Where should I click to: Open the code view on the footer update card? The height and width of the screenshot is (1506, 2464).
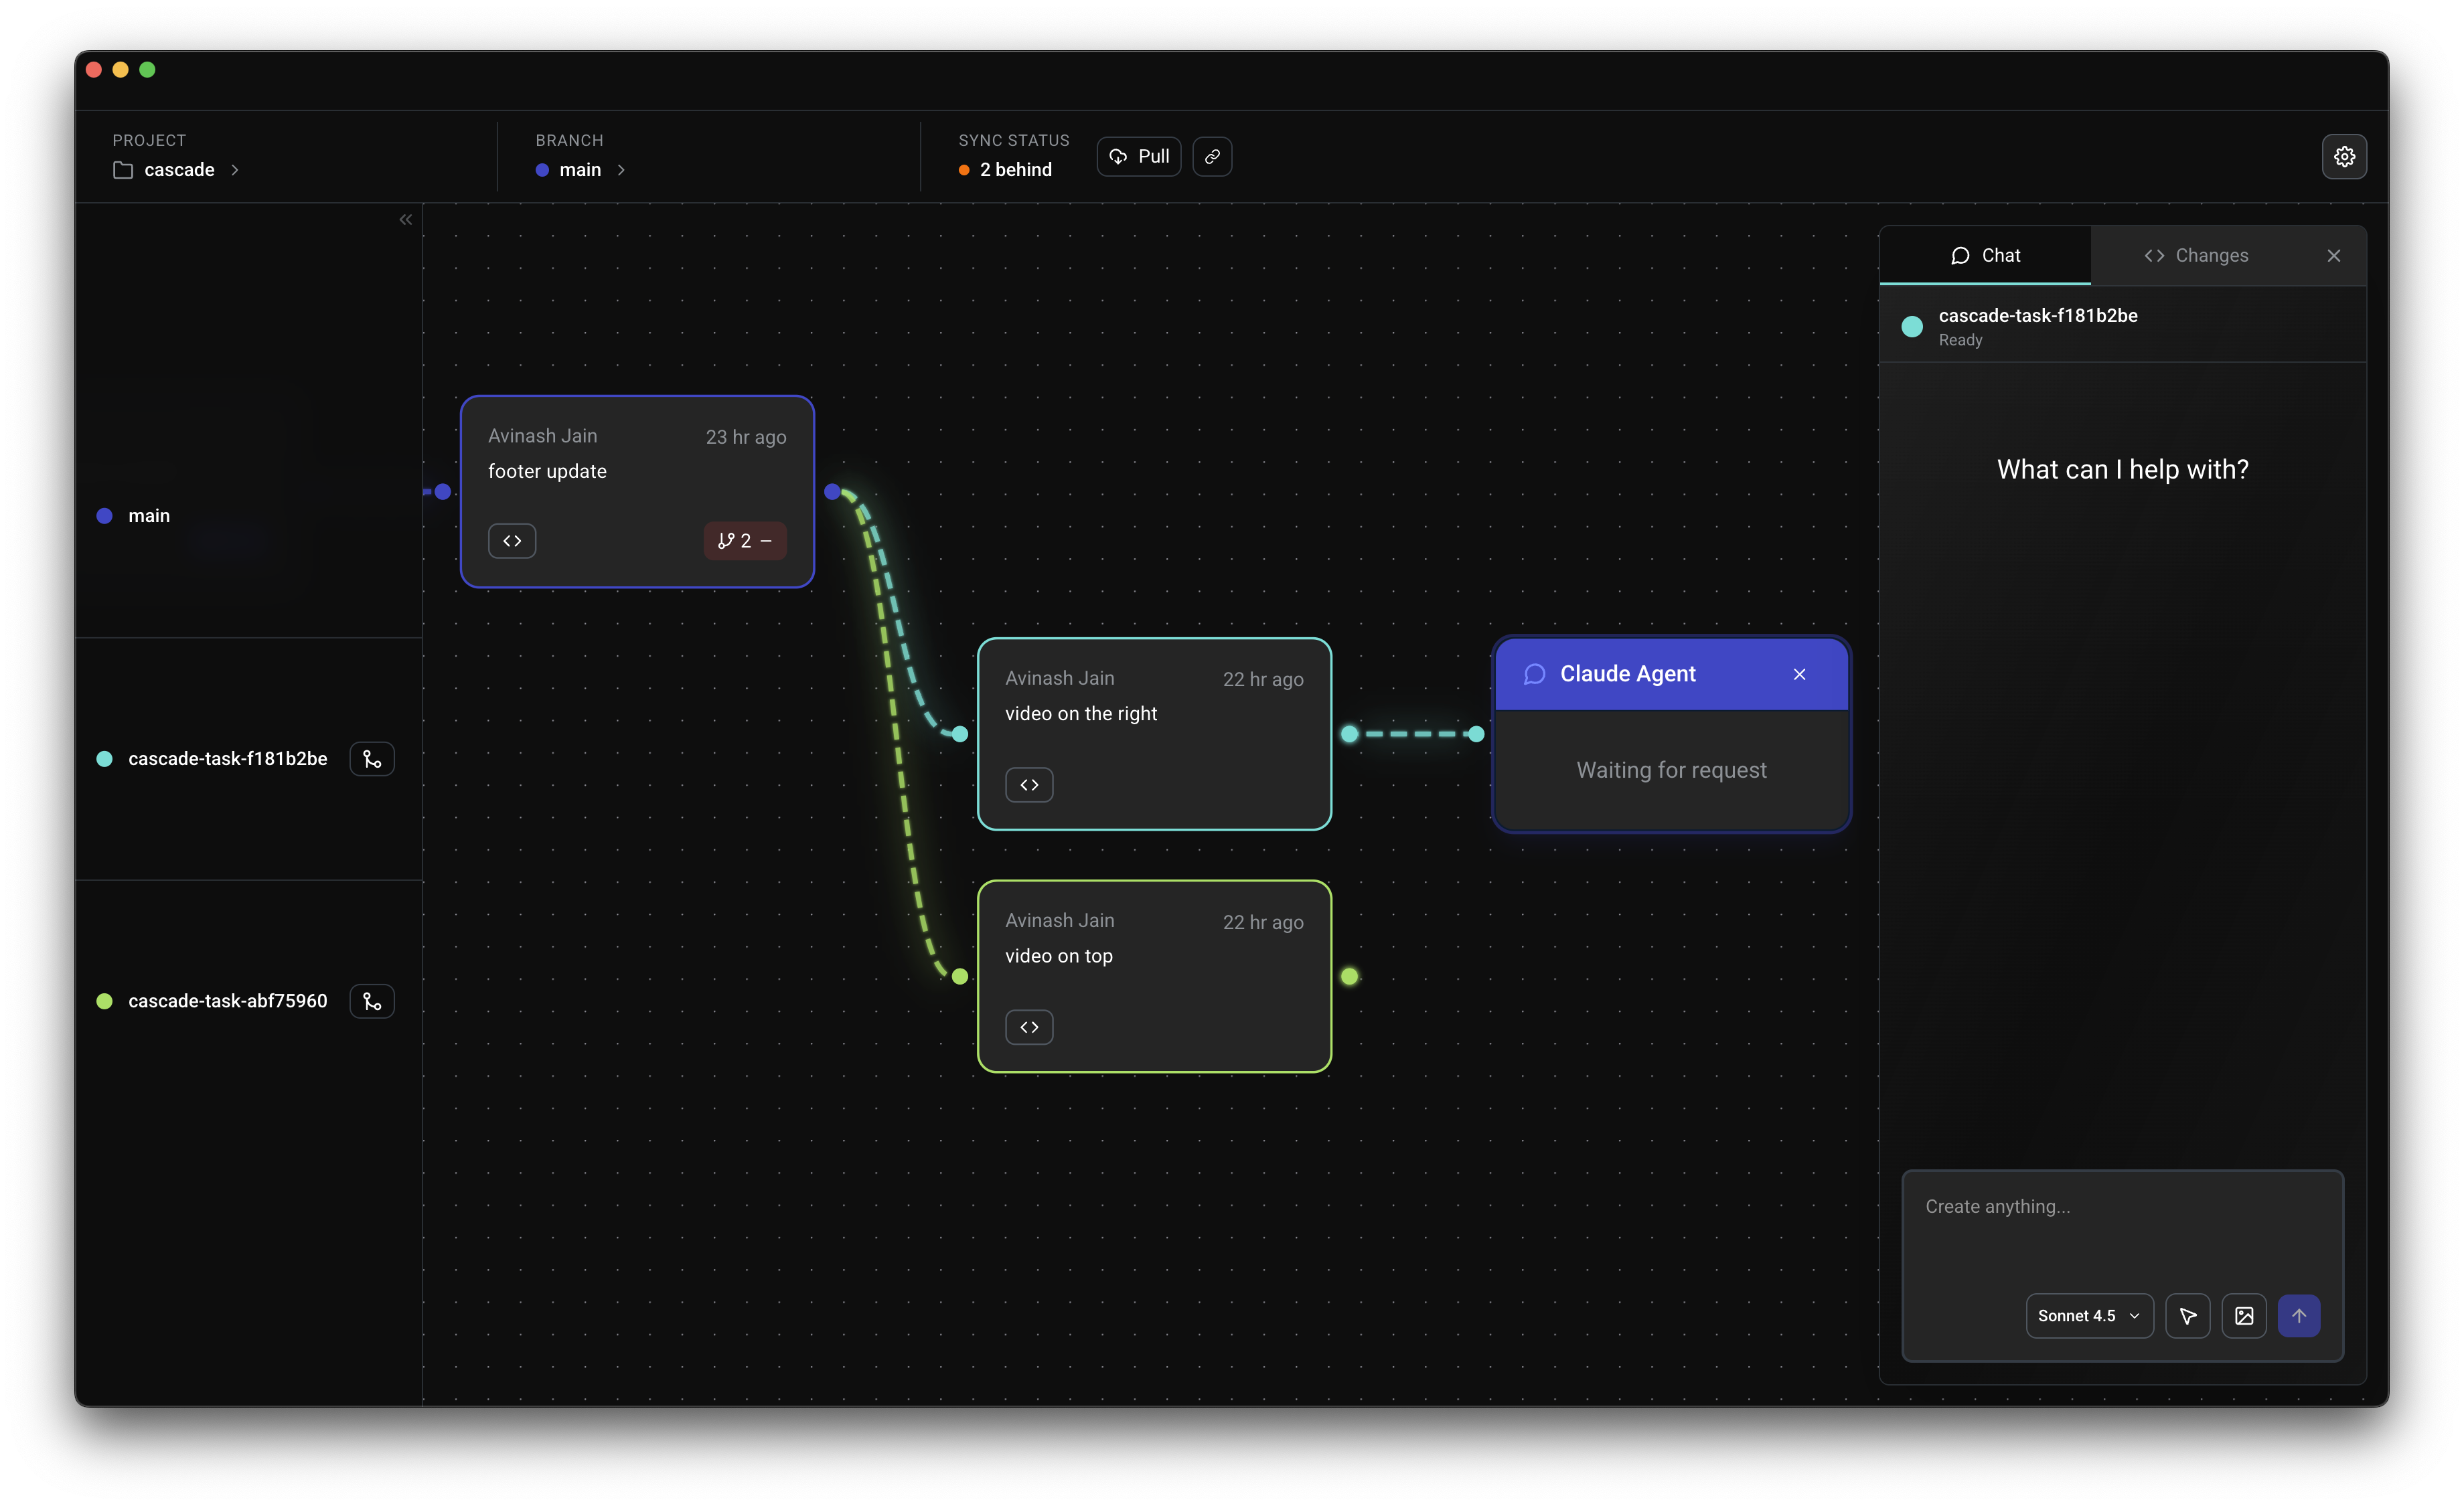511,539
